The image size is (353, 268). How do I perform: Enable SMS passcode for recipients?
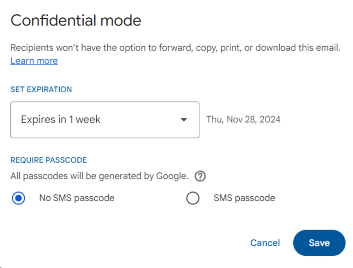(193, 198)
